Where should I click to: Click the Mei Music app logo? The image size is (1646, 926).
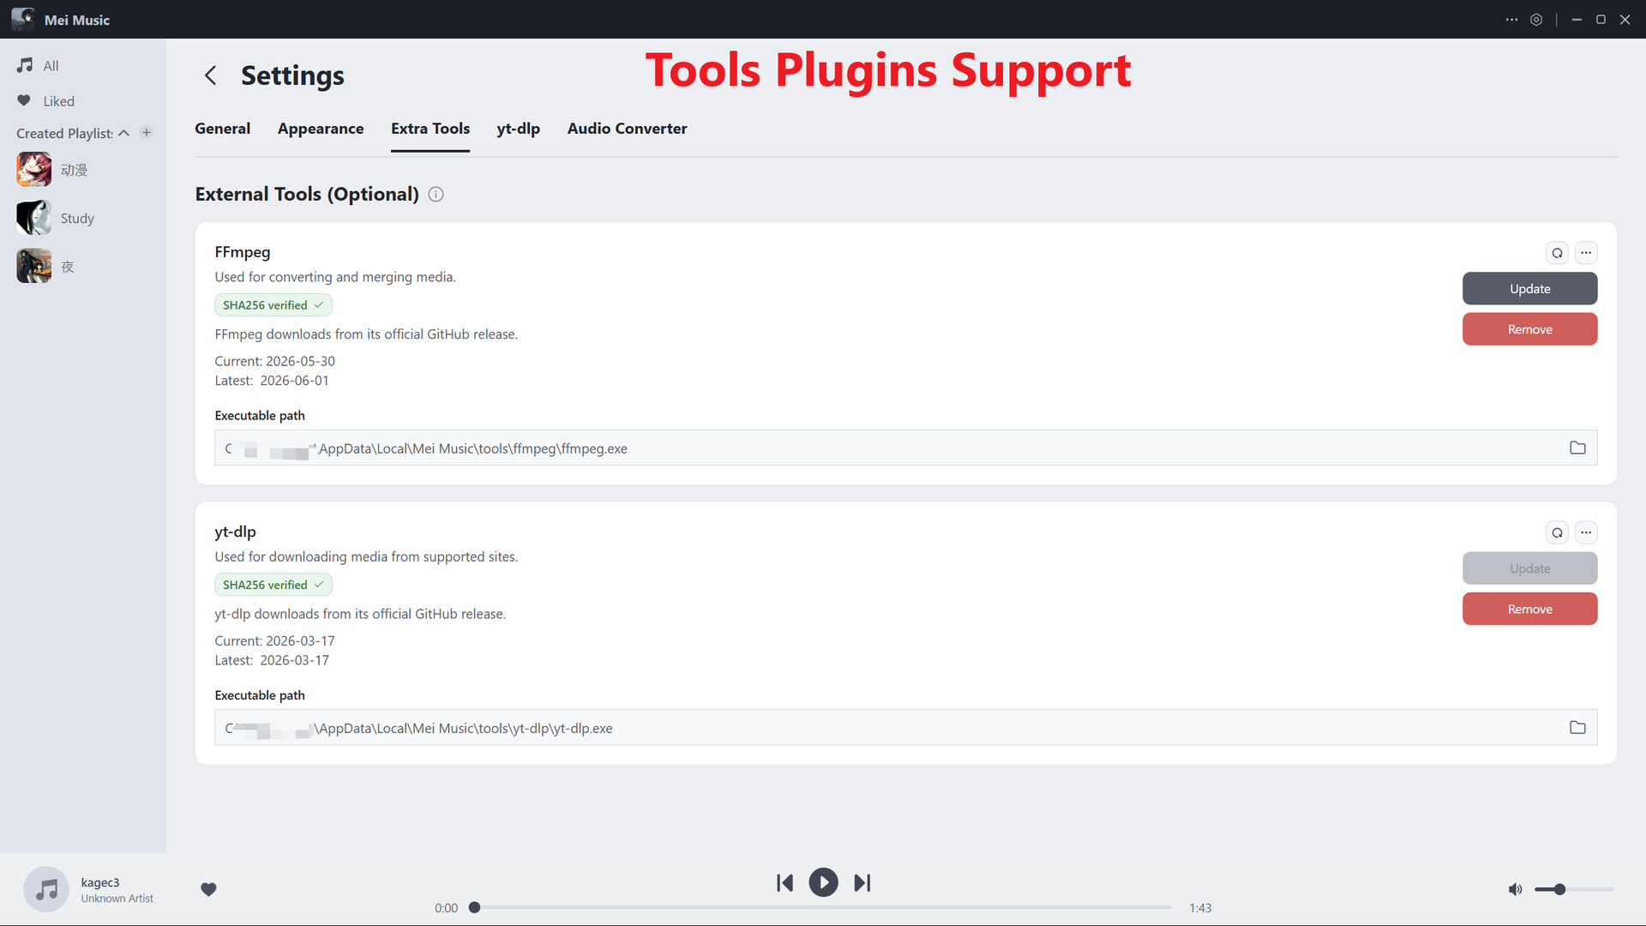23,19
